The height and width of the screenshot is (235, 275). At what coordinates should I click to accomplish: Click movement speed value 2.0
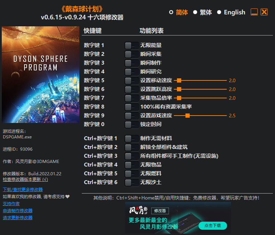coord(232,80)
